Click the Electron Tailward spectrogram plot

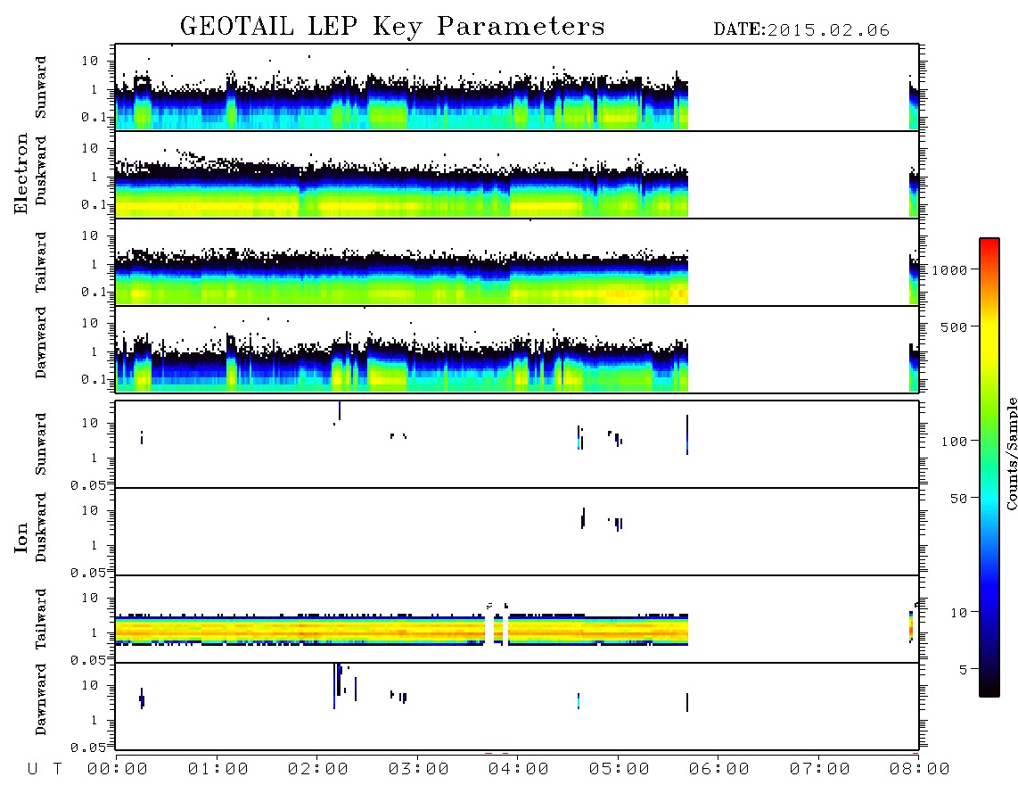click(x=517, y=262)
